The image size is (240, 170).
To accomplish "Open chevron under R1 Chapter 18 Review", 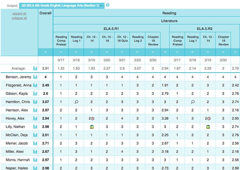I will (152, 52).
